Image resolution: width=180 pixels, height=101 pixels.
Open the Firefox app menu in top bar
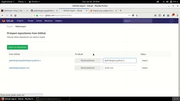[x=34, y=2]
